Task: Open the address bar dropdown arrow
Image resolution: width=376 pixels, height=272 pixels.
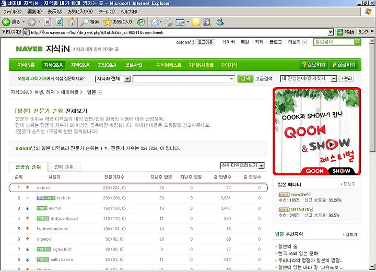Action: (331, 32)
